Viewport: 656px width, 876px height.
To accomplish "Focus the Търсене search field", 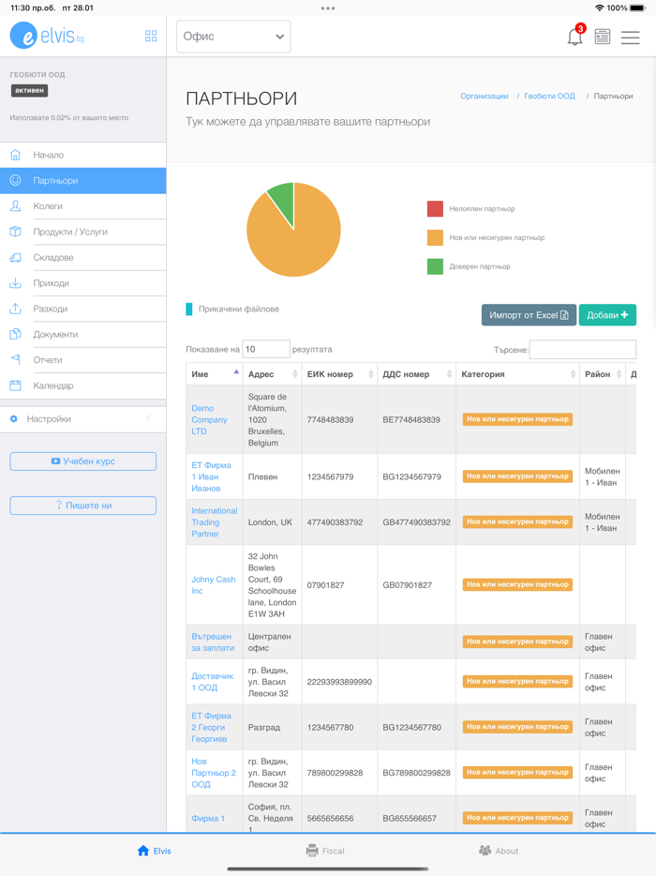I will (x=582, y=350).
